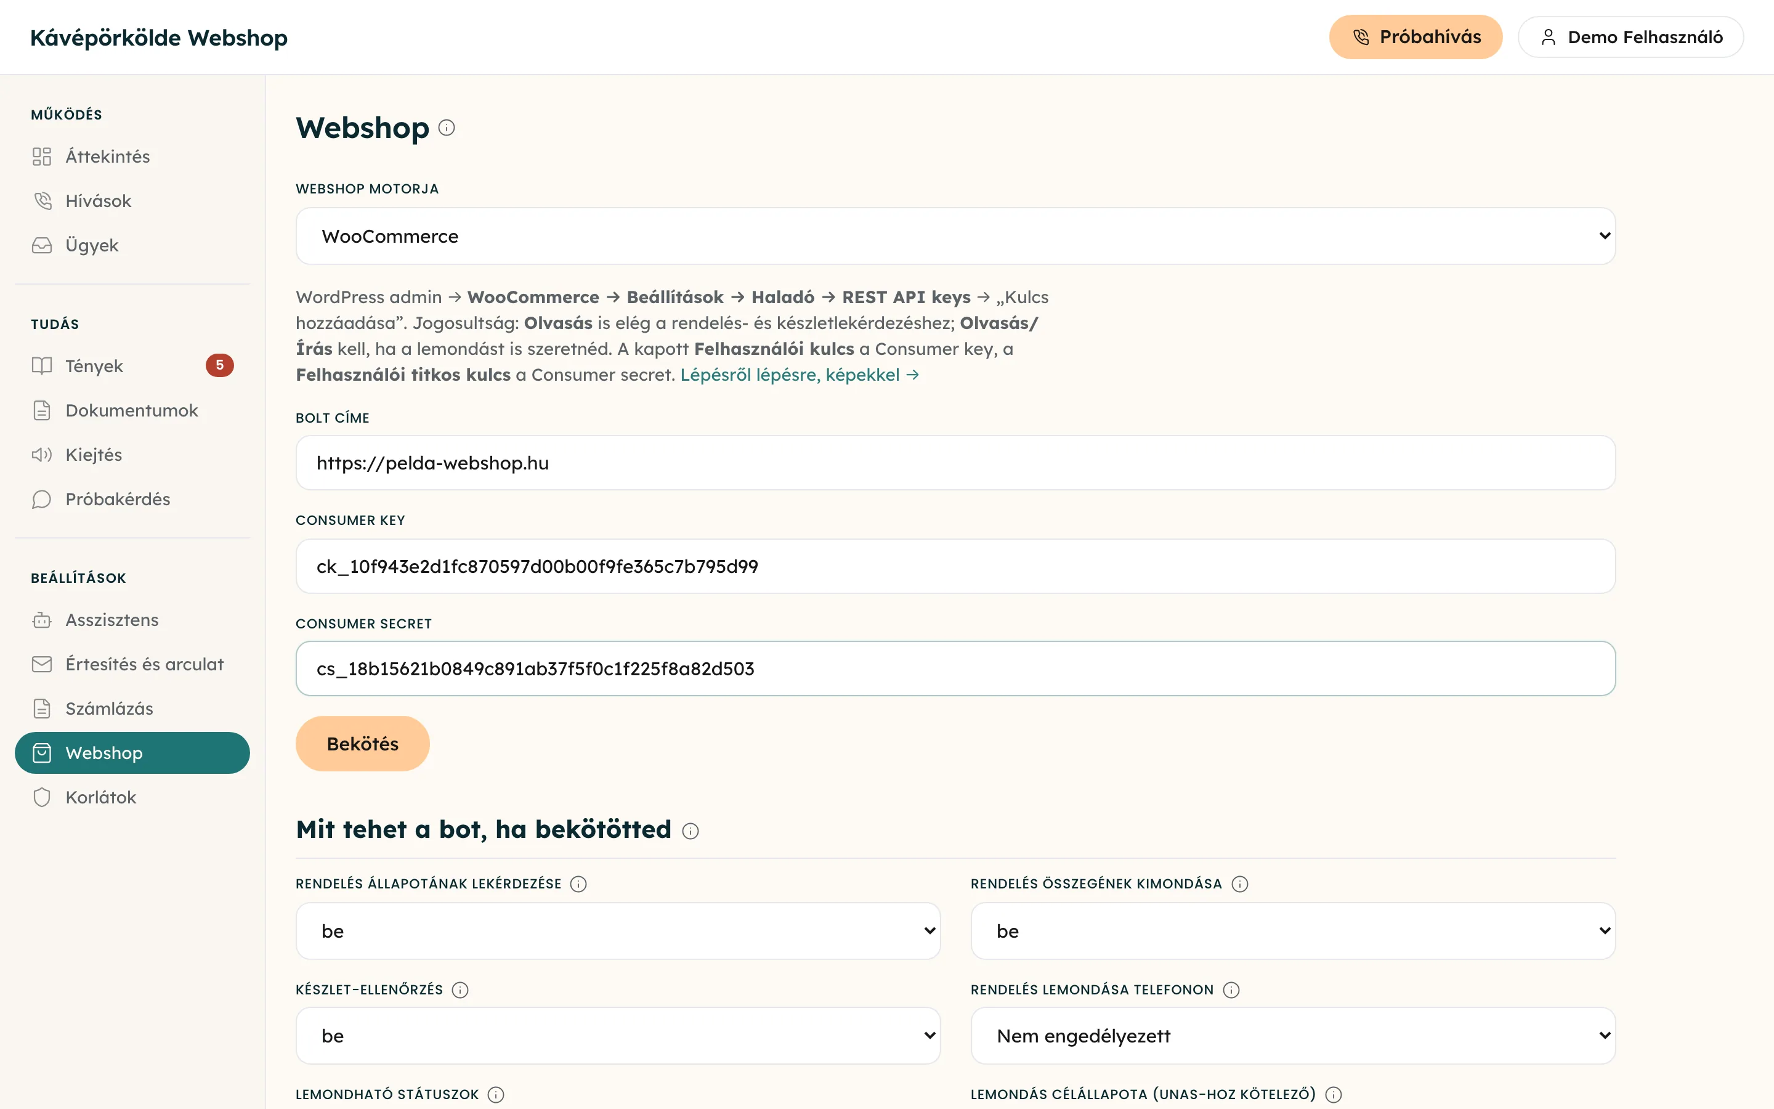
Task: Click info icon beside Lemondható státuszok
Action: pos(496,1094)
